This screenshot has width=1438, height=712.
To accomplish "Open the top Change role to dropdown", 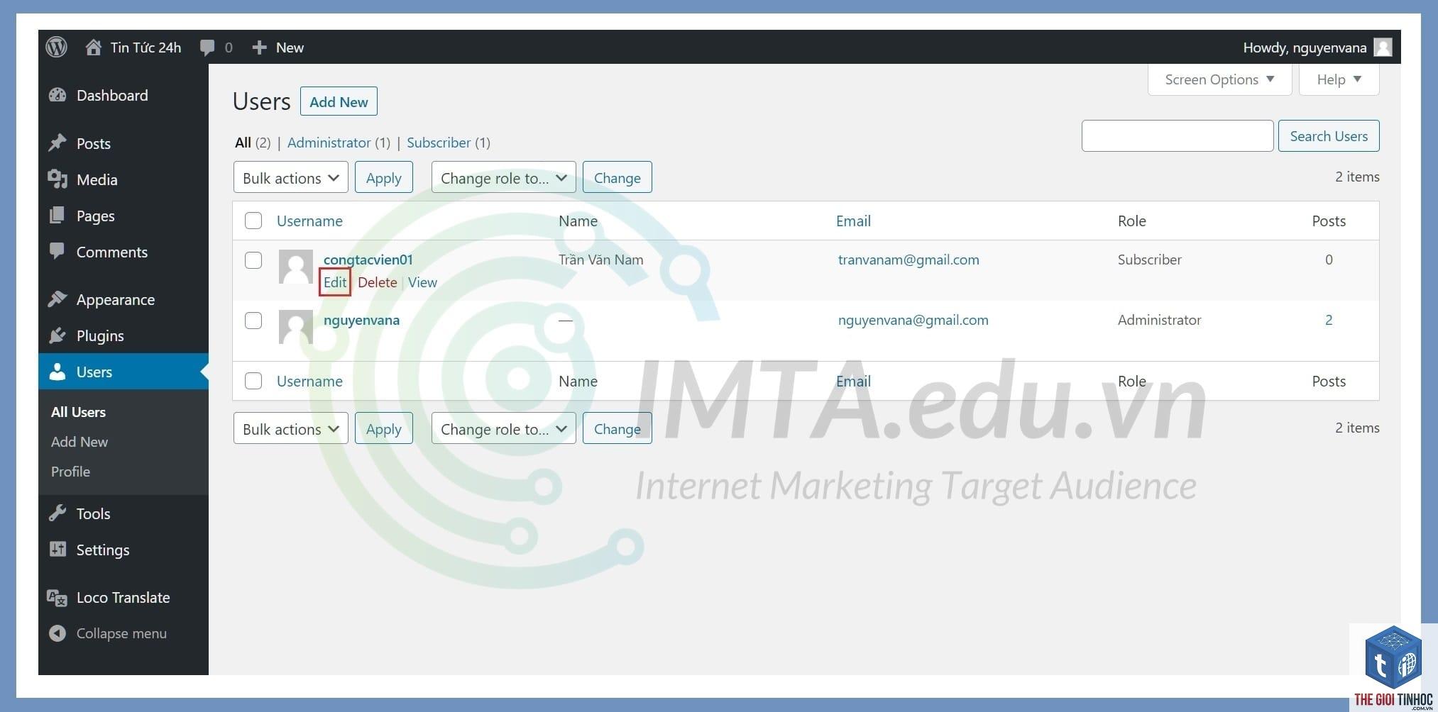I will pyautogui.click(x=504, y=177).
